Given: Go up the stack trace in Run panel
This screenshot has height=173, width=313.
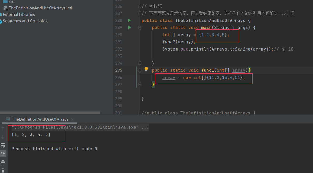Looking at the screenshot, I should pyautogui.click(x=3, y=128).
